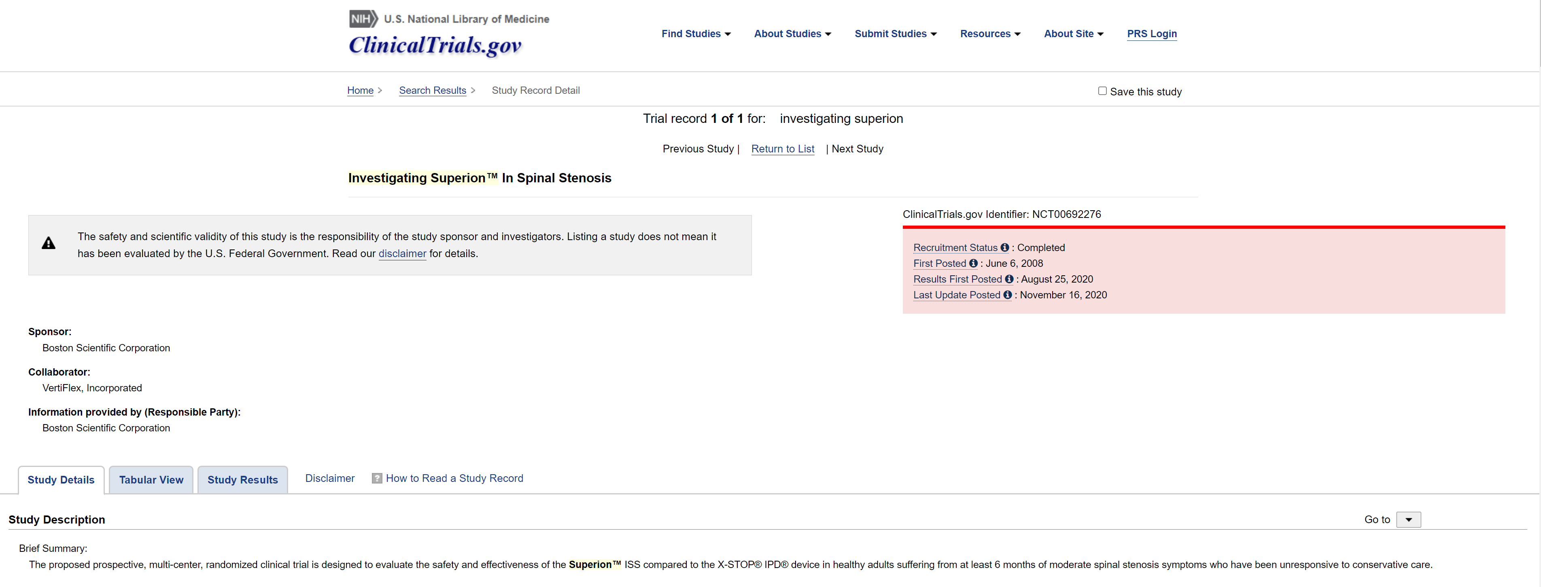The image size is (1541, 587).
Task: Click the search term investigating superion
Action: [x=841, y=118]
